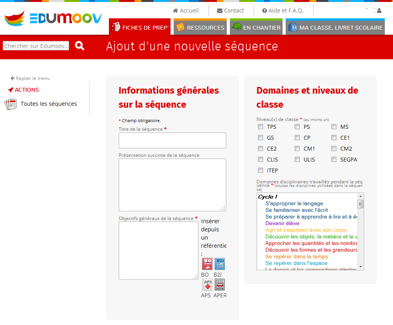Click the APS referential icon
This screenshot has width=393, height=325.
(207, 284)
